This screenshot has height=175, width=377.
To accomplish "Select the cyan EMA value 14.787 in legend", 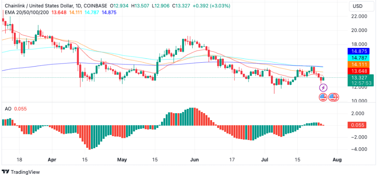I will [x=93, y=12].
